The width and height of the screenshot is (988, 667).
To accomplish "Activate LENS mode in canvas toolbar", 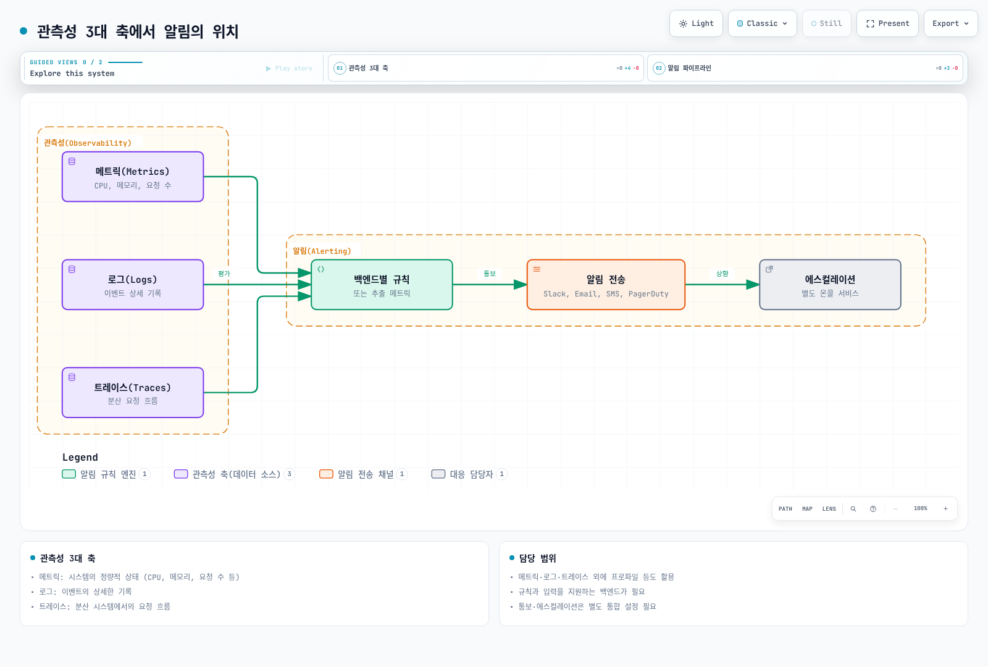I will pos(829,509).
